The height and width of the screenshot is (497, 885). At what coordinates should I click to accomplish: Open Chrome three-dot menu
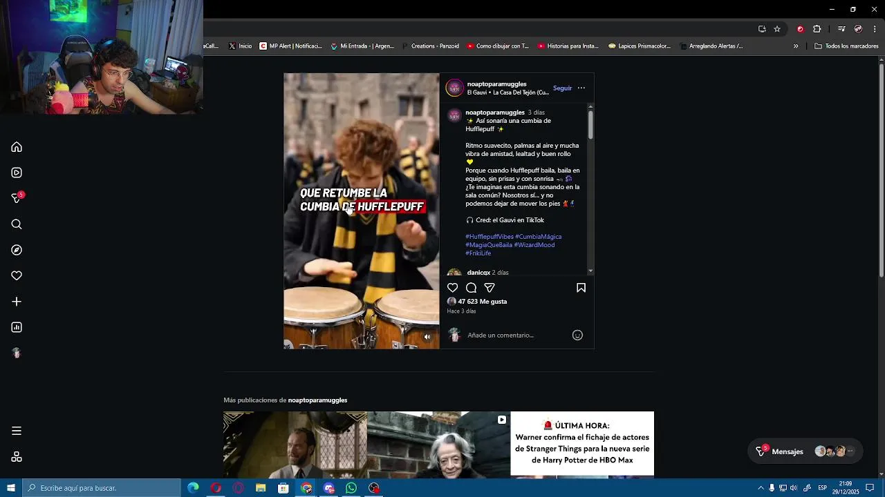point(875,29)
